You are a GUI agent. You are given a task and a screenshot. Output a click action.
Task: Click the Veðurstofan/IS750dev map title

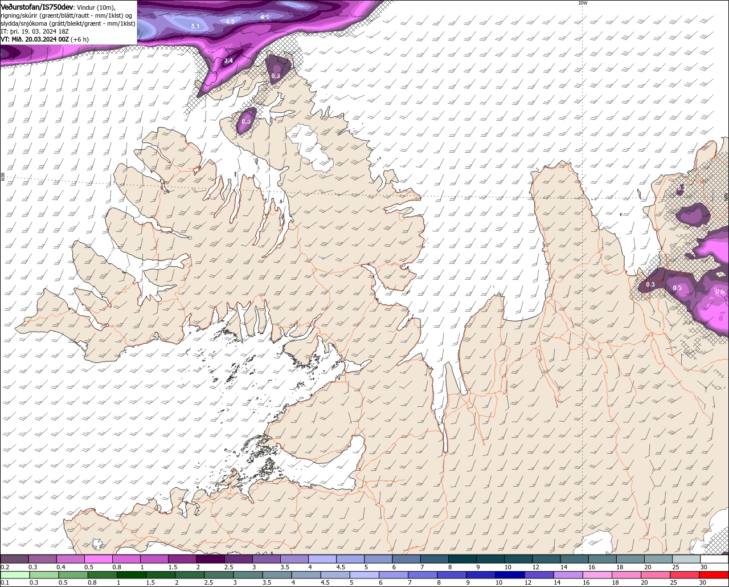[37, 6]
